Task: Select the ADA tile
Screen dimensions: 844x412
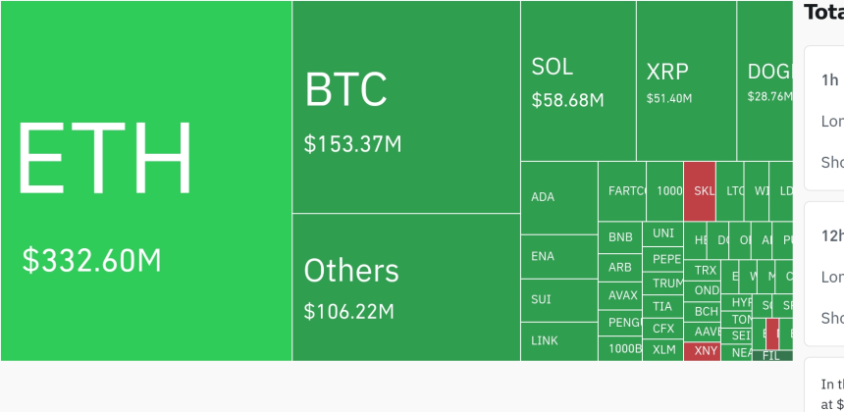Action: 558,197
